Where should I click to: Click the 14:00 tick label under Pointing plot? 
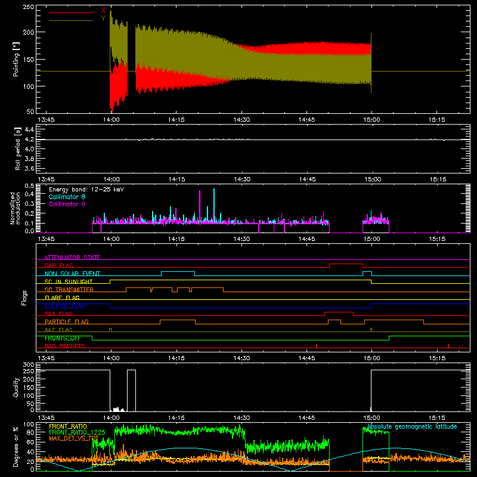(111, 120)
